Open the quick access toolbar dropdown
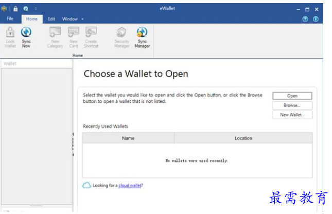The height and width of the screenshot is (214, 332). [36, 9]
